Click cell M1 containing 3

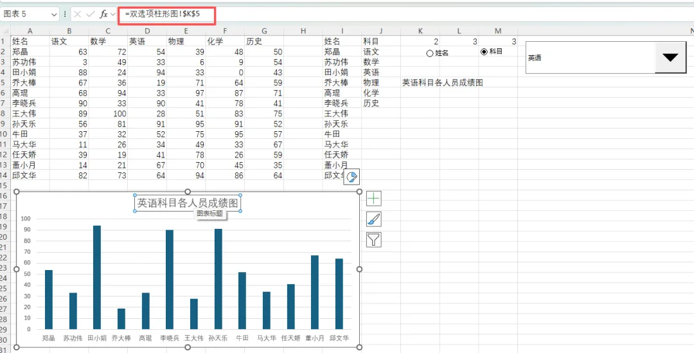498,41
